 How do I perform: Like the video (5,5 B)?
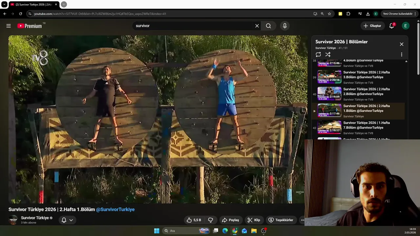(x=194, y=220)
